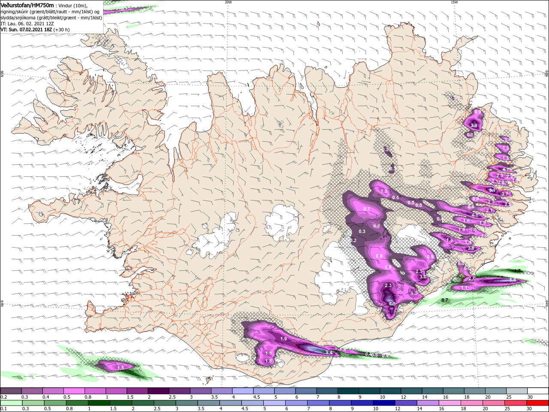Click the bright pink 0.5–0.8 swatch in the top legend row
The height and width of the screenshot is (412, 549).
[74, 391]
